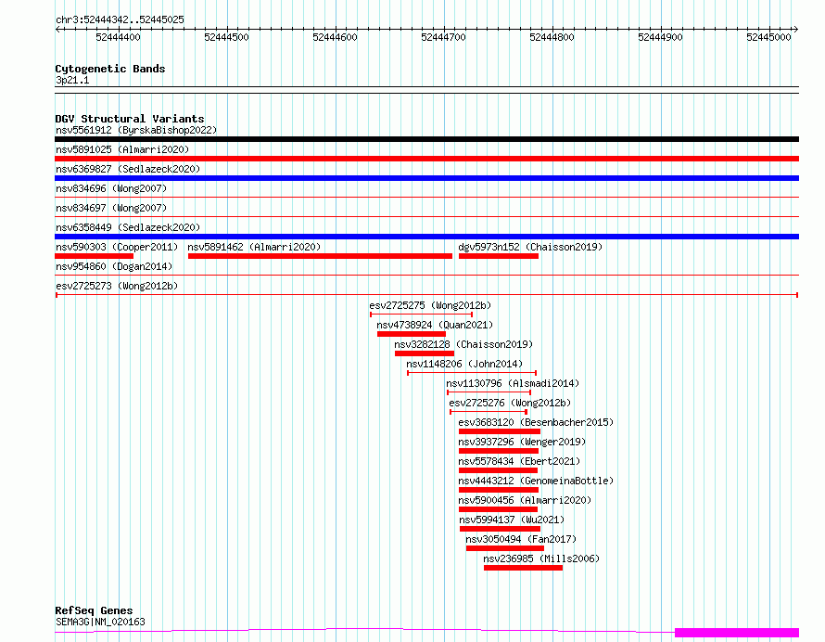825x642 pixels.
Task: Open nsv5900456 (Almarri2020) label
Action: pos(525,500)
